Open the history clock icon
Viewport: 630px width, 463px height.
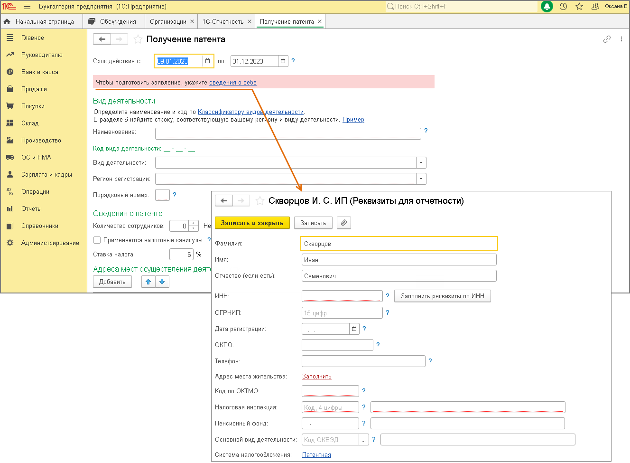point(563,7)
